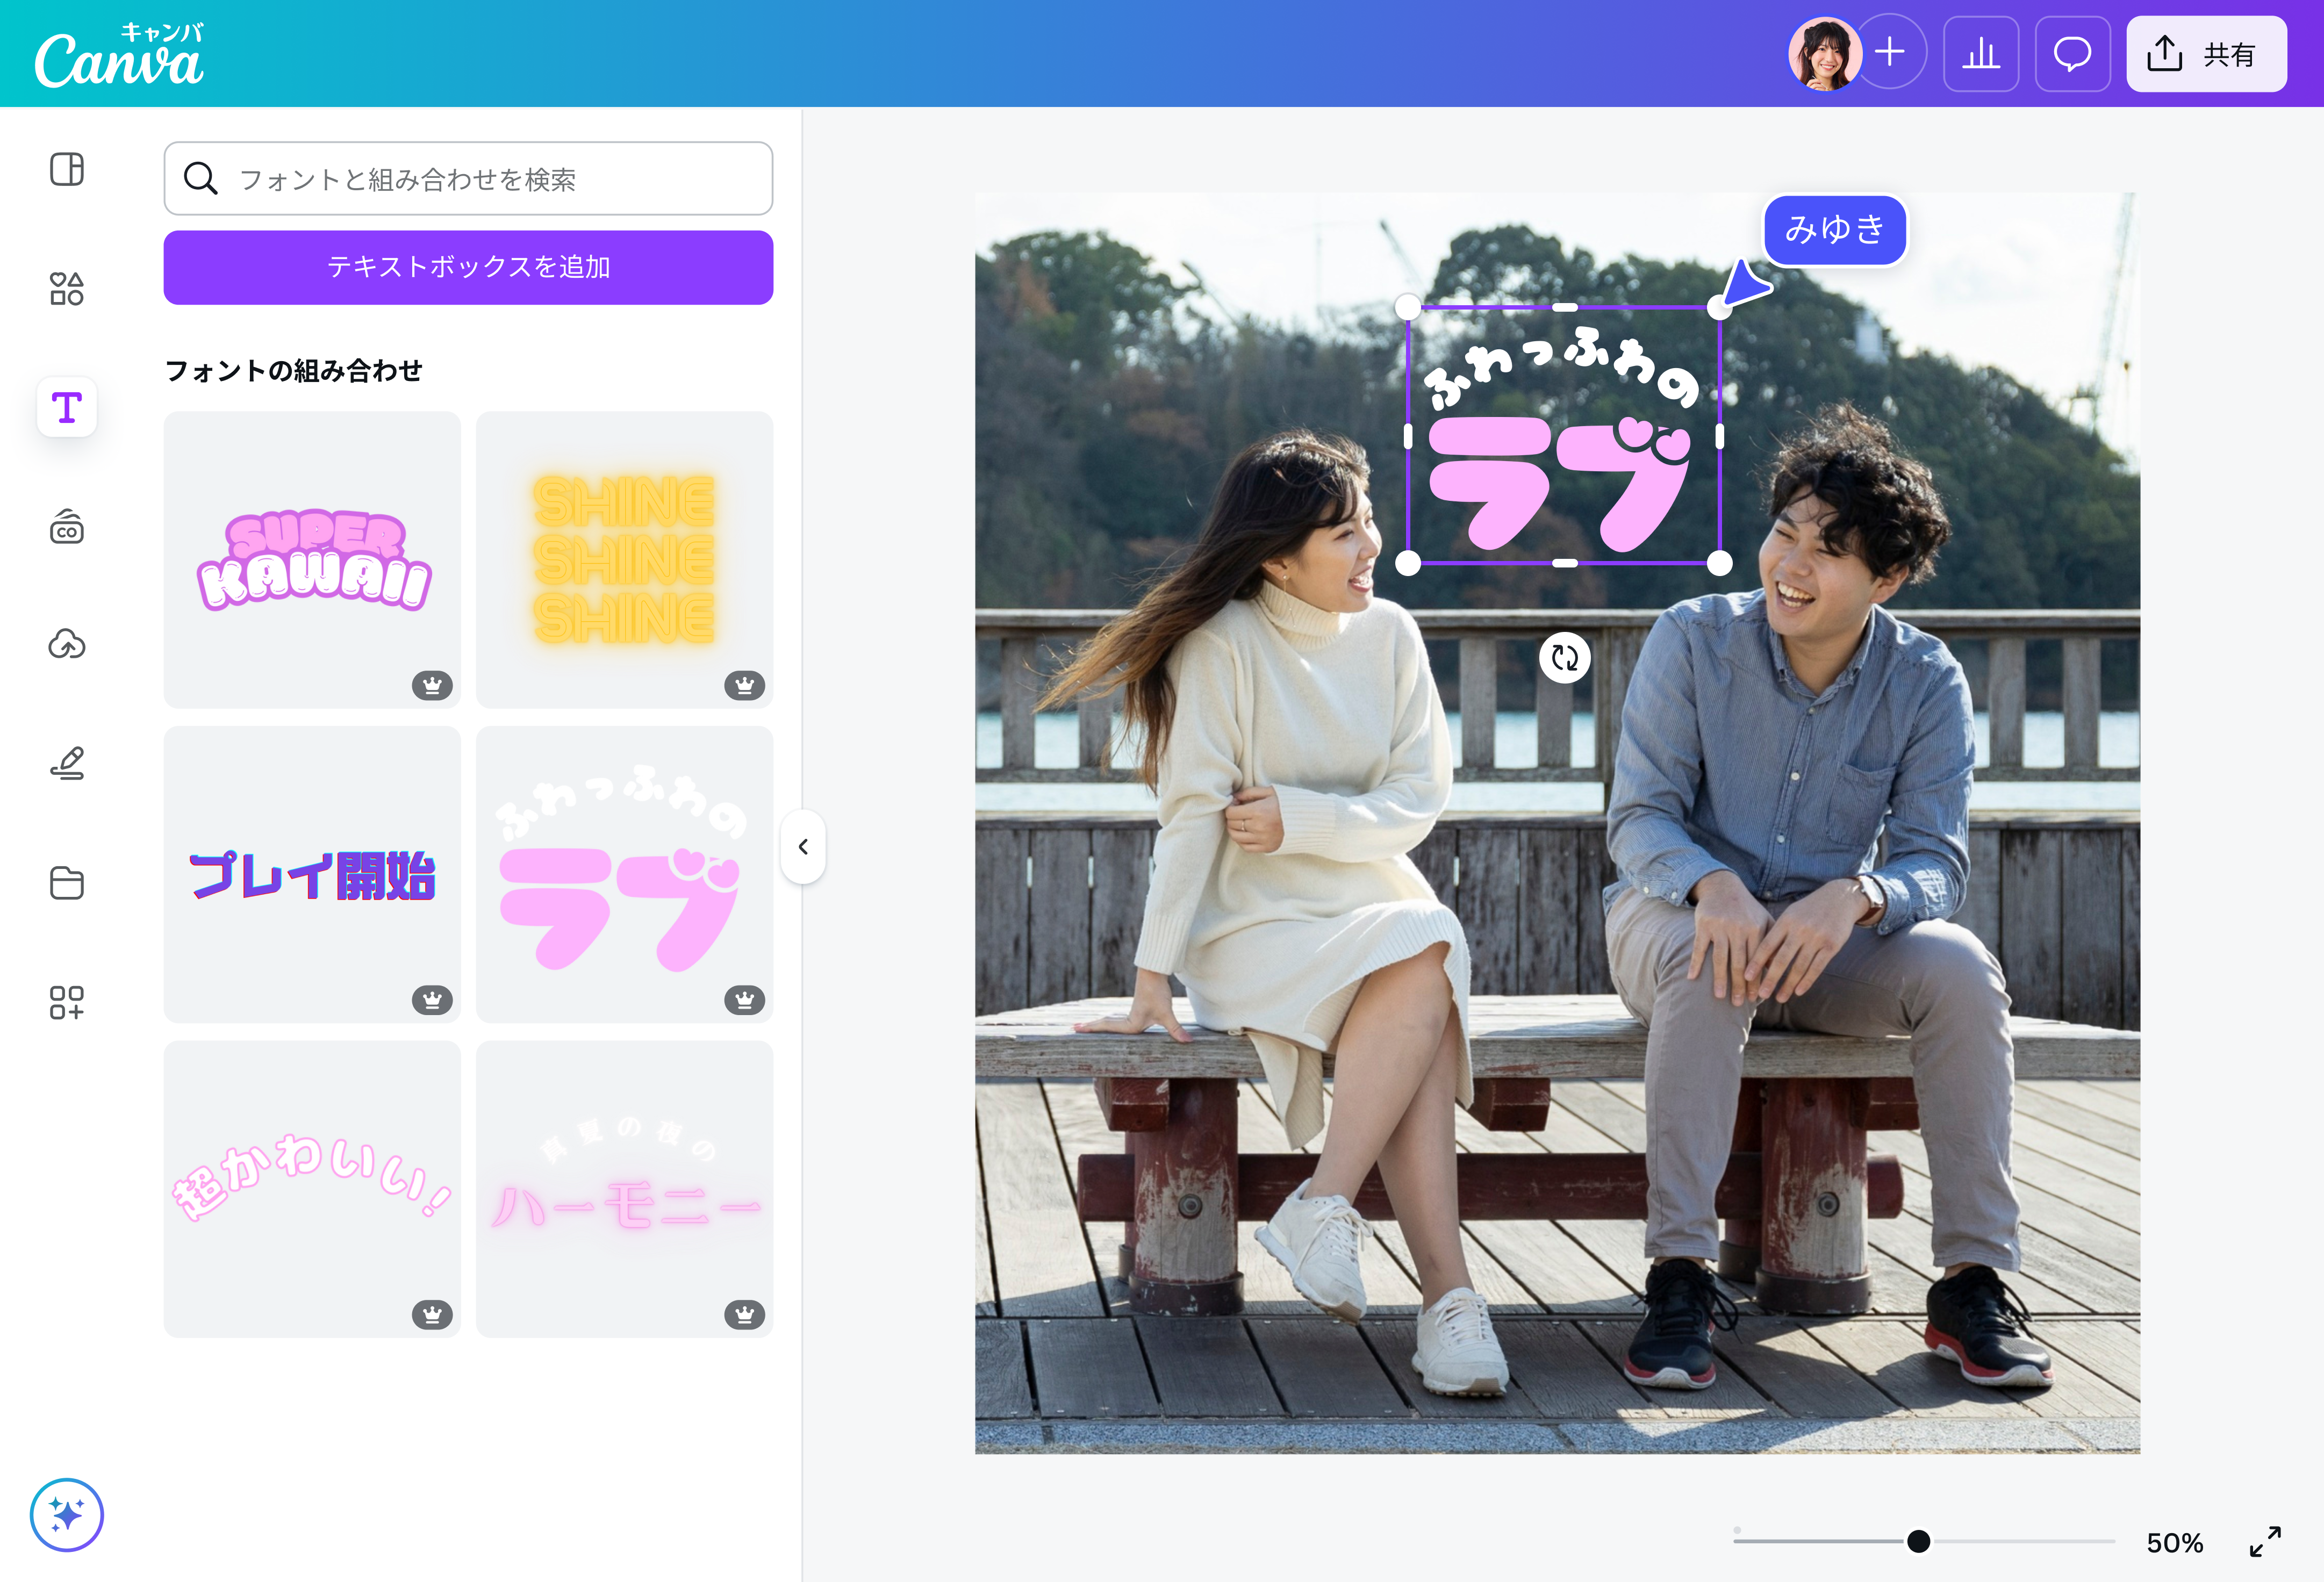Screen dimensions: 2324x1582
Task: Select the プレイ開始 font combination
Action: (313, 875)
